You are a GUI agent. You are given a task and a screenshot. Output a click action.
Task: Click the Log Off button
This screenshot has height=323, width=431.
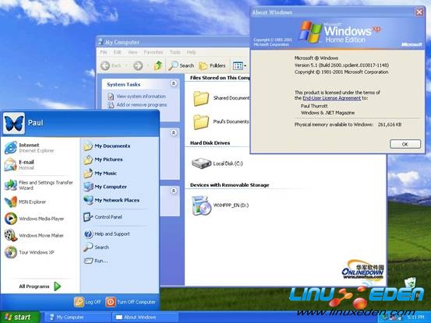point(87,302)
